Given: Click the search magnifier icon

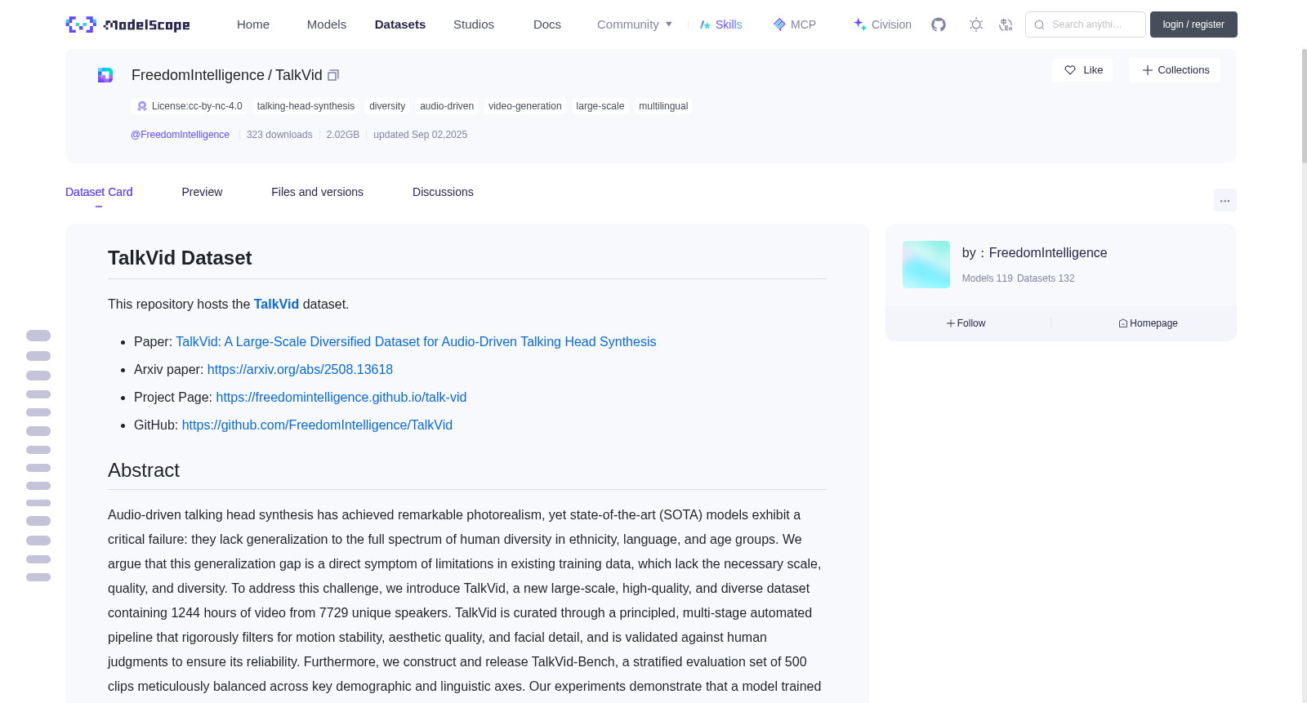Looking at the screenshot, I should (1039, 24).
